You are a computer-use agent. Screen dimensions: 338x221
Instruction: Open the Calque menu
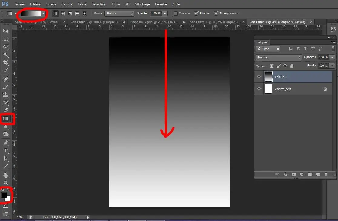click(x=67, y=4)
